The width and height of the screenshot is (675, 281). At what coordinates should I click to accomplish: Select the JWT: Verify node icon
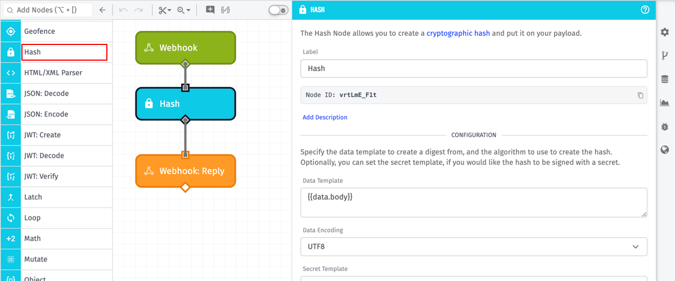11,177
